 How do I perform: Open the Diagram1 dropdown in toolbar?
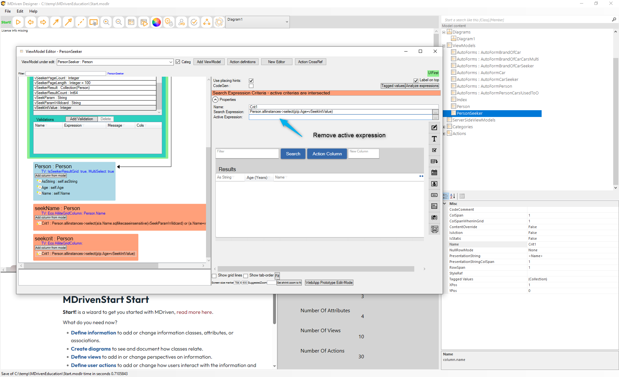[x=286, y=22]
